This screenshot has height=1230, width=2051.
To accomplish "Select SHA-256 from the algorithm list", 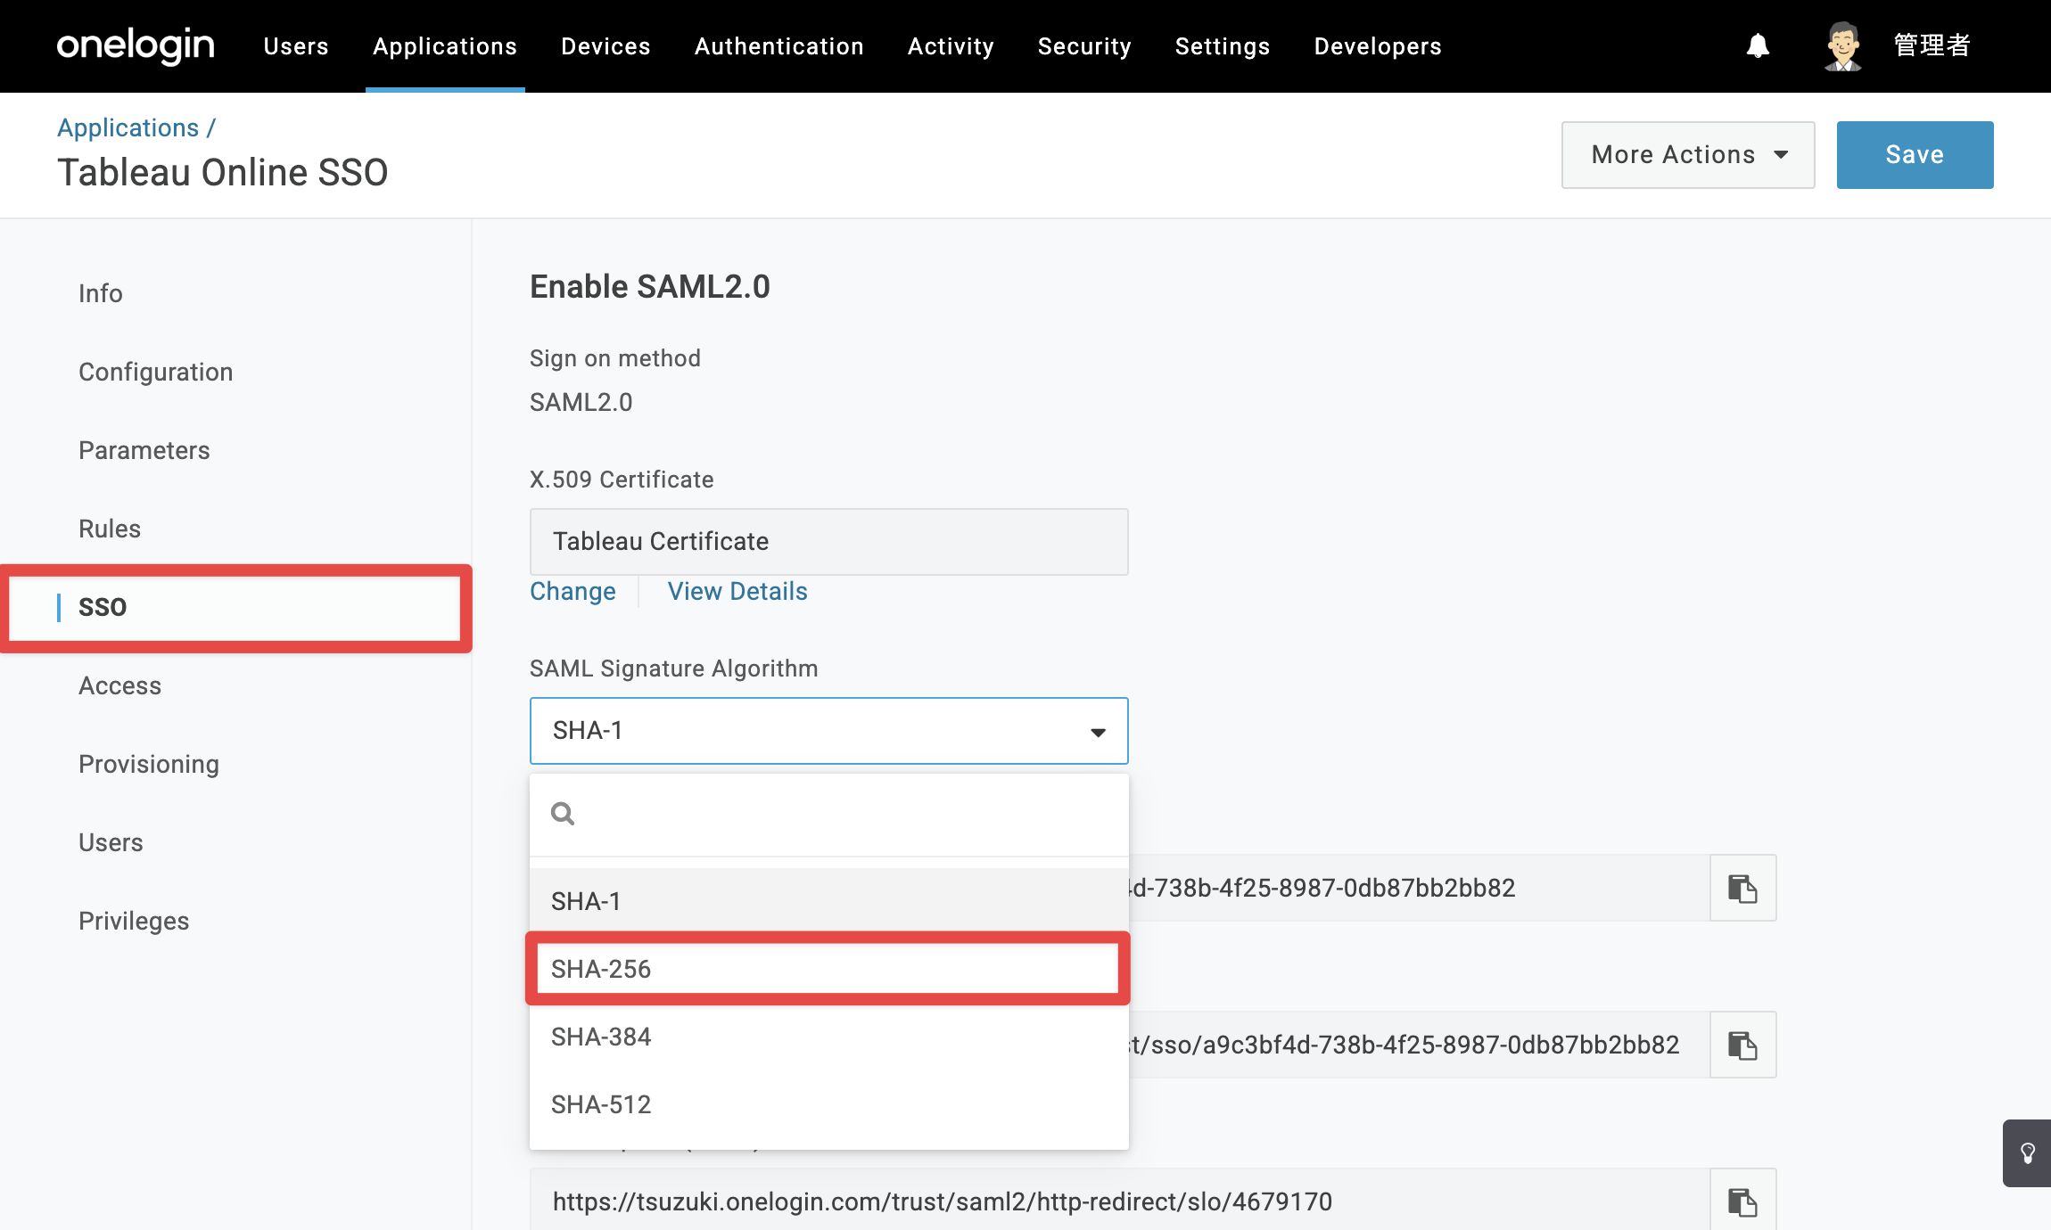I will [x=828, y=969].
